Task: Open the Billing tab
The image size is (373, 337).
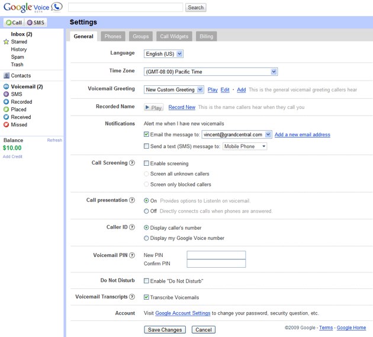Action: [205, 37]
